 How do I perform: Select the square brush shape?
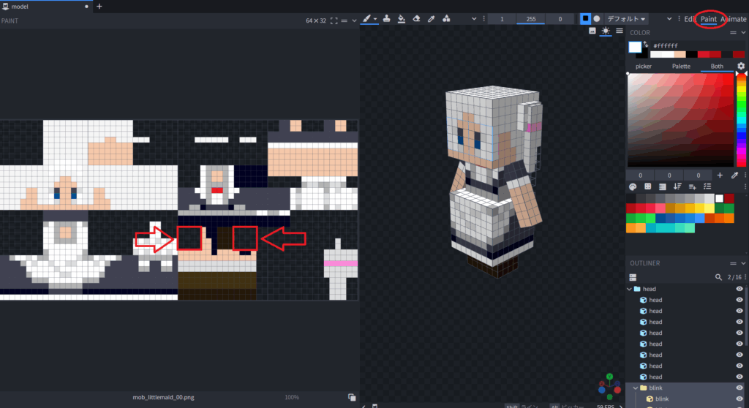584,19
